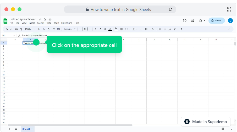This screenshot has height=132, width=237.
Task: Open version history clock icon
Action: tap(185, 21)
